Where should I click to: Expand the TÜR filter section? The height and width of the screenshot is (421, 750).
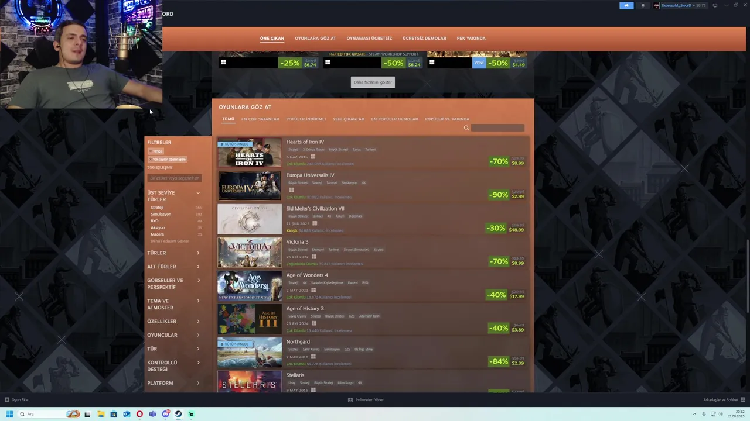(x=173, y=348)
